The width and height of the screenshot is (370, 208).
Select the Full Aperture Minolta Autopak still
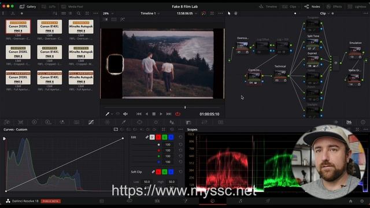click(81, 77)
